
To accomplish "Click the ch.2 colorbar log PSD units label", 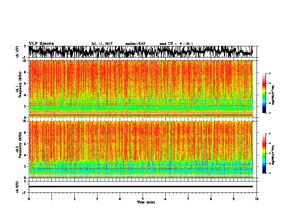I will [273, 155].
